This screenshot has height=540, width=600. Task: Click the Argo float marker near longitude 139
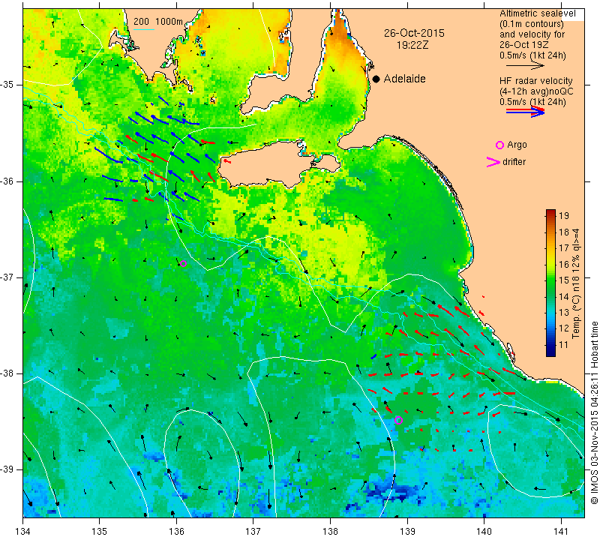(x=398, y=420)
